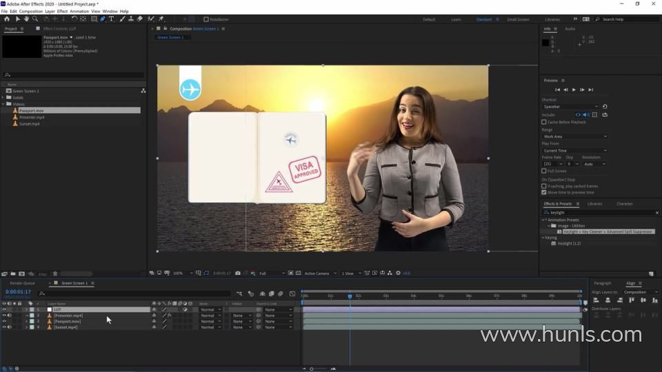Viewport: 662px width, 372px height.
Task: Choose the Zoom magnifier tool
Action: coord(35,19)
